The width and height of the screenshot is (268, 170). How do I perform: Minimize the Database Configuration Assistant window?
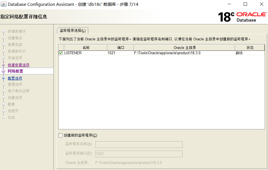(229, 4)
